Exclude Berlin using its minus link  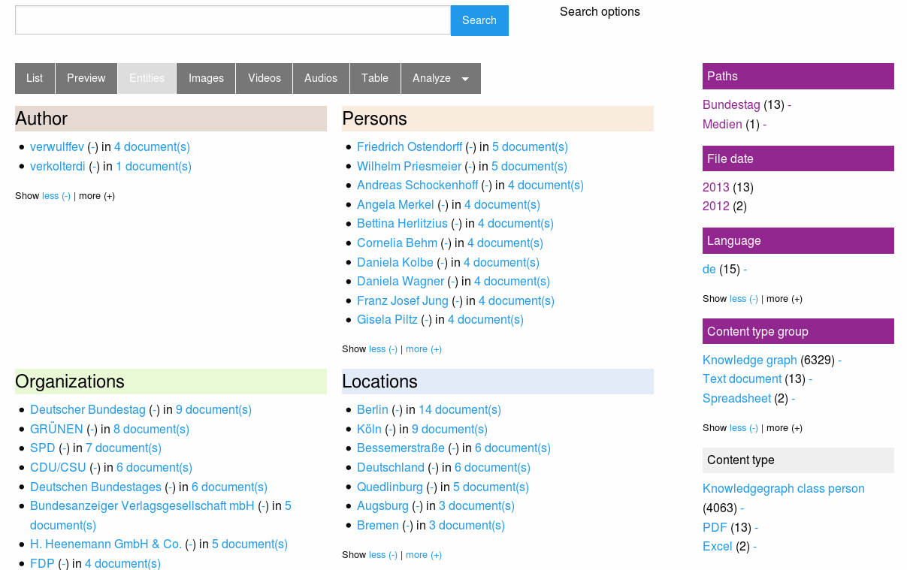point(398,409)
